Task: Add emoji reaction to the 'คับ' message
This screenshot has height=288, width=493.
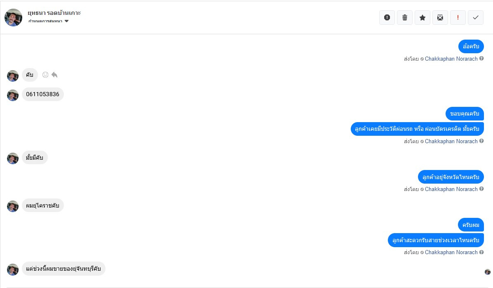Action: pos(45,75)
